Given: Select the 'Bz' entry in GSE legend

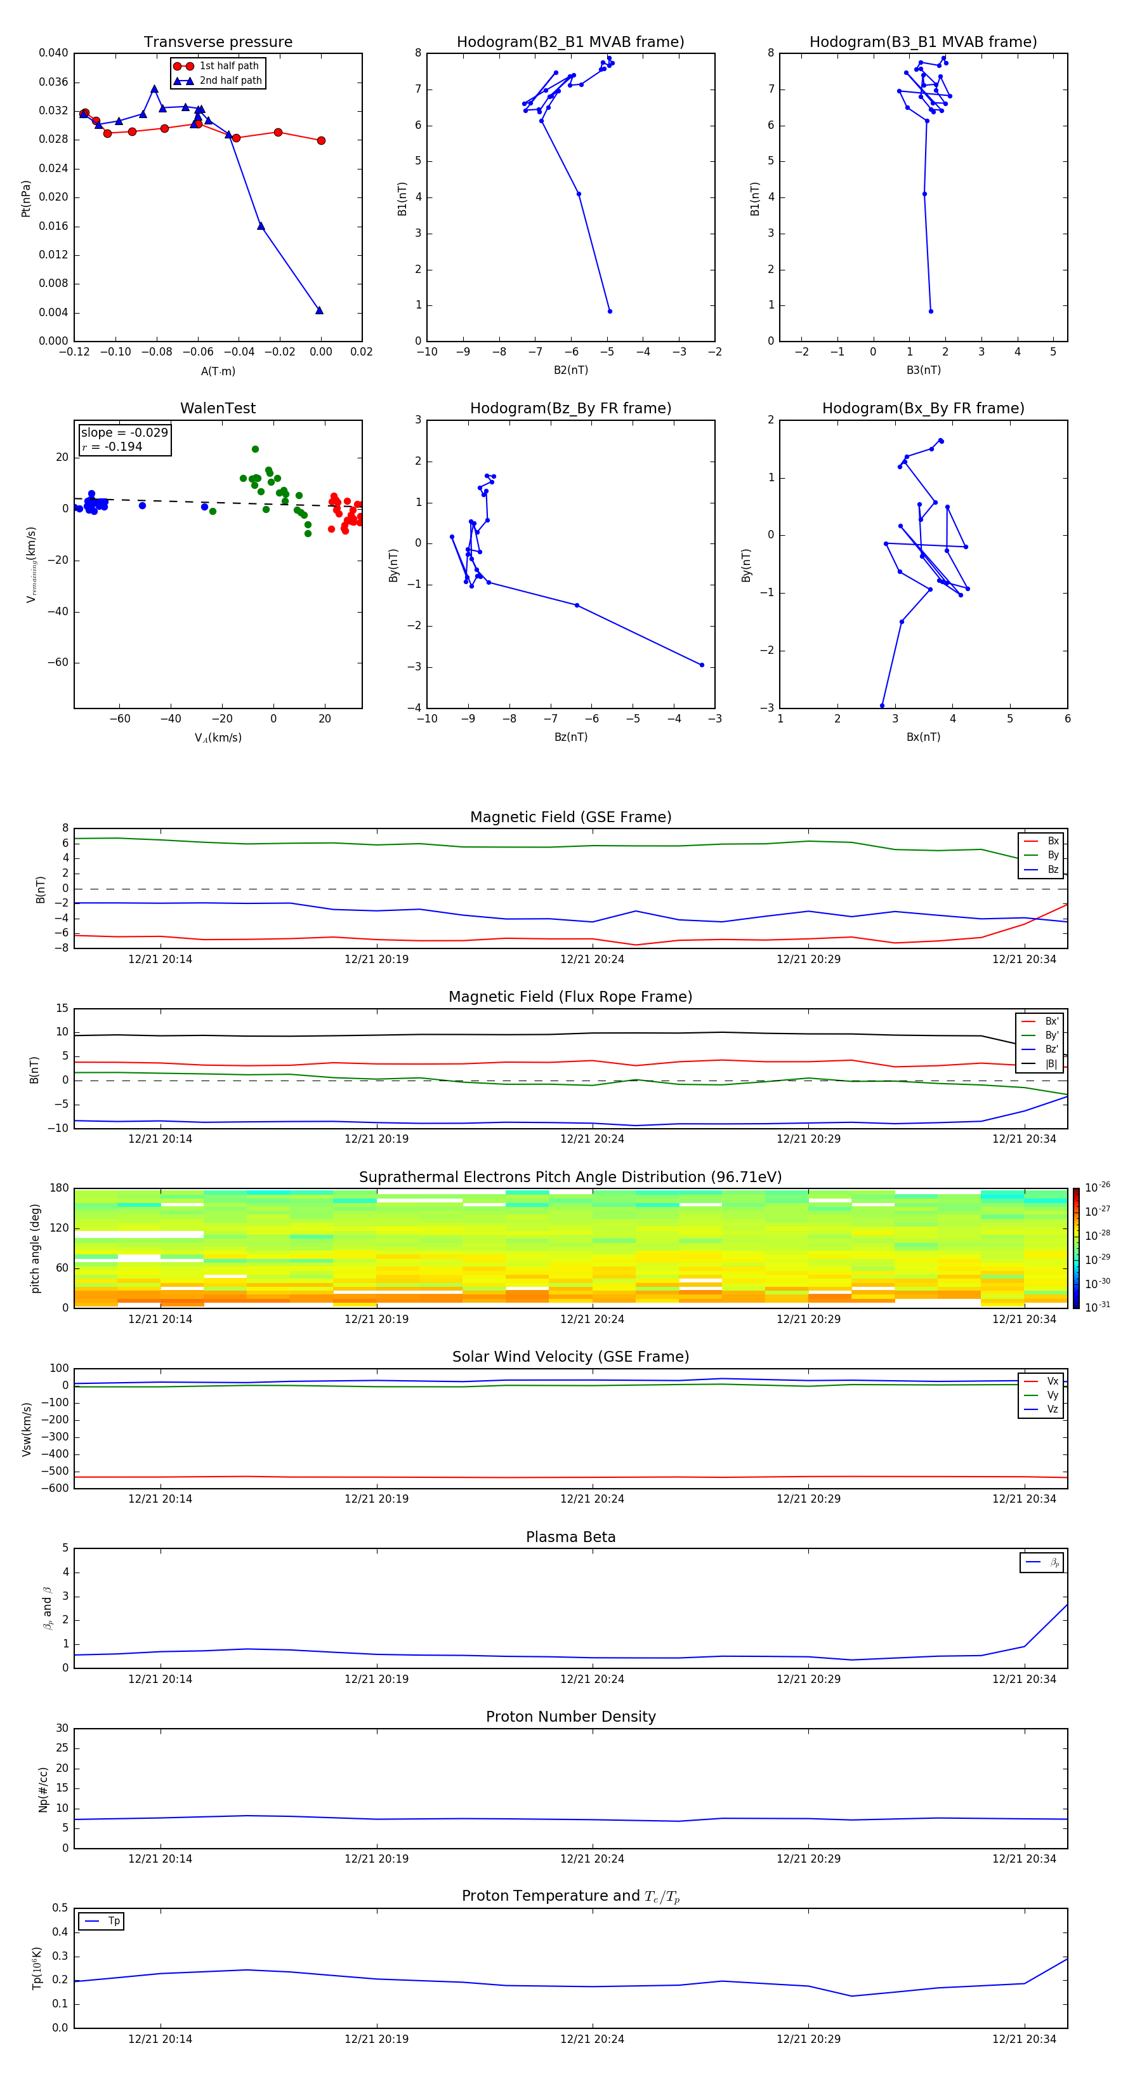Looking at the screenshot, I should (1041, 869).
